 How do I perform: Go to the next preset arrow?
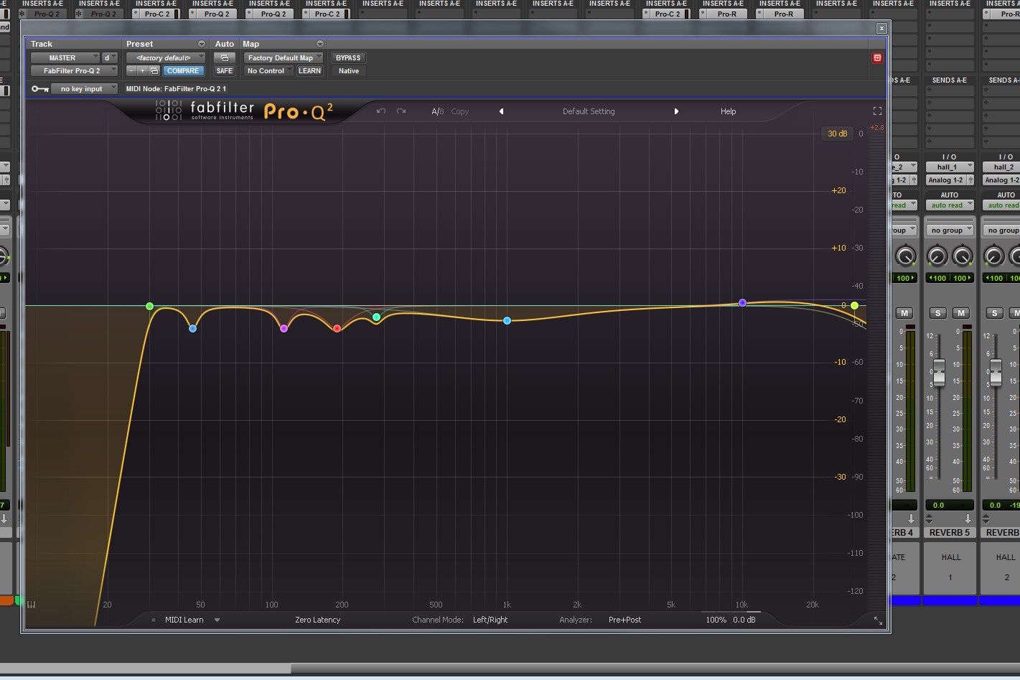[676, 111]
